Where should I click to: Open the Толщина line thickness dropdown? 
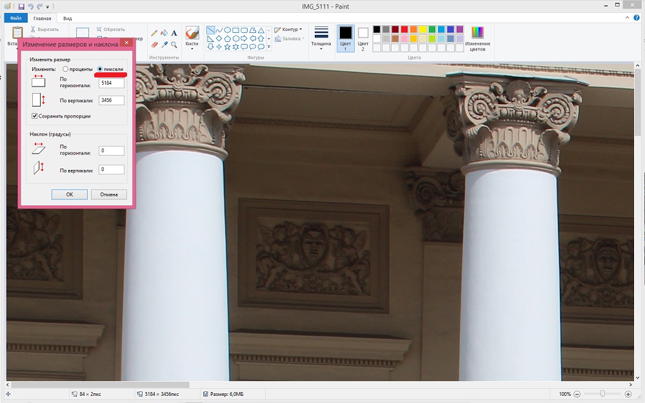point(321,39)
